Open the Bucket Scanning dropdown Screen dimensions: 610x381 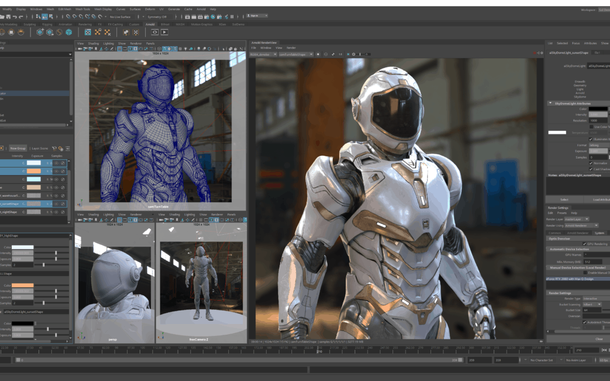(x=592, y=304)
